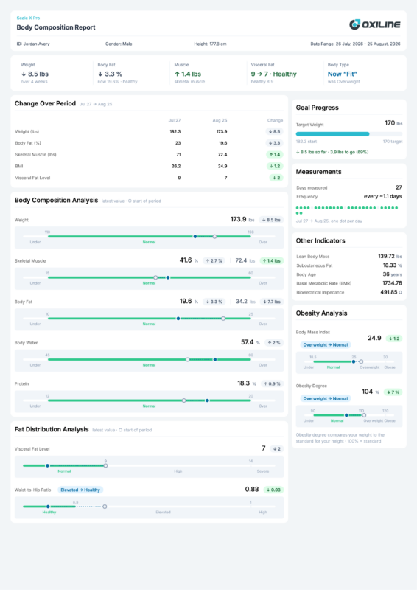Click the Now "Fit" body type text
417x590 pixels.
342,74
